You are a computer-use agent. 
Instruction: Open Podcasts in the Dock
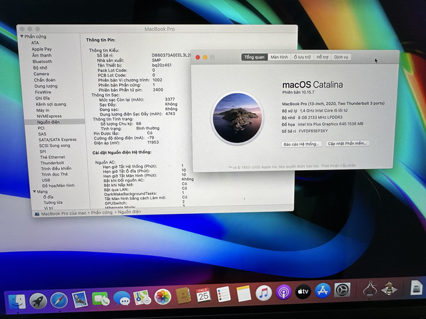[x=284, y=292]
